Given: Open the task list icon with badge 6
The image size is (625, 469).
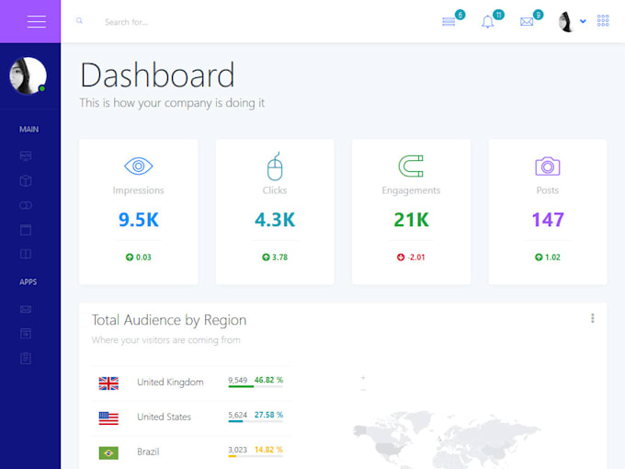Looking at the screenshot, I should (449, 21).
